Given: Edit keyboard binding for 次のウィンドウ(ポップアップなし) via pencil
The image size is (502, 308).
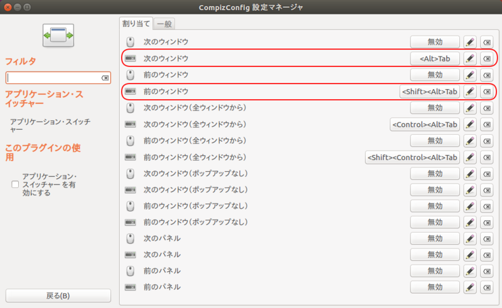Looking at the screenshot, I should click(x=469, y=190).
